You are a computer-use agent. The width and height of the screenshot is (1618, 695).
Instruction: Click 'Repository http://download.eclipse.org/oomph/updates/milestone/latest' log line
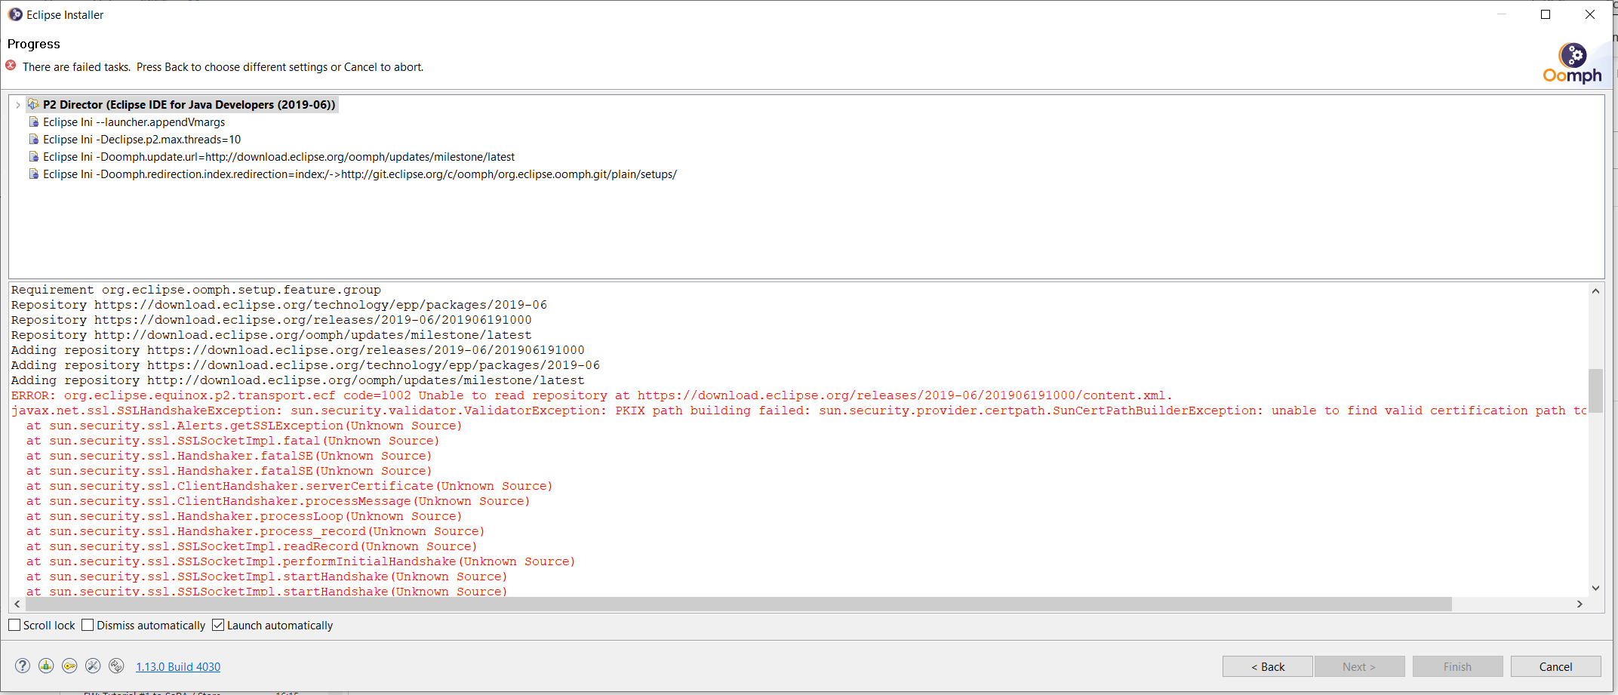pyautogui.click(x=272, y=335)
